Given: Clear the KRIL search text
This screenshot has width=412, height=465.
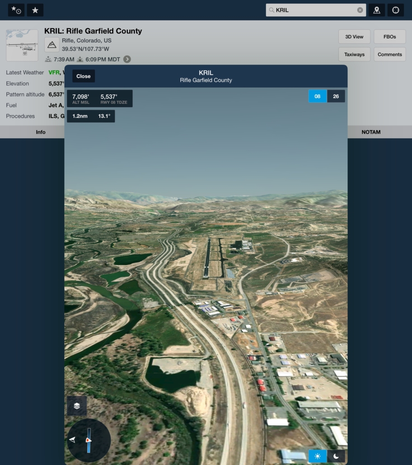Looking at the screenshot, I should [x=360, y=10].
